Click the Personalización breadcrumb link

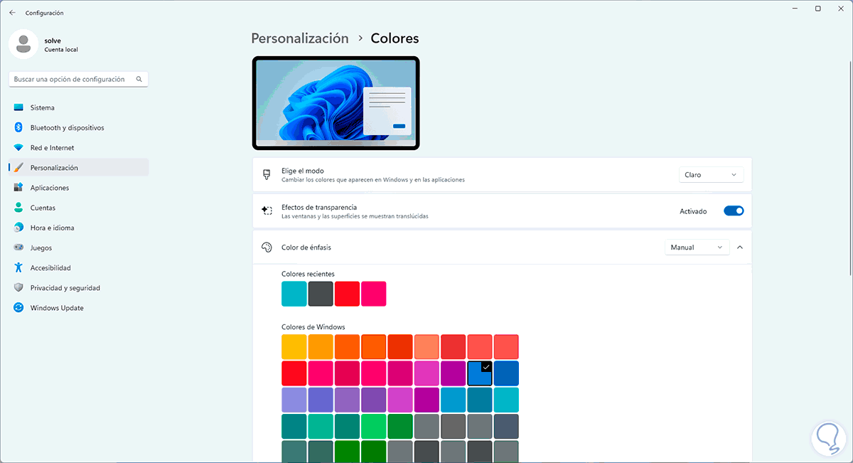pos(300,38)
